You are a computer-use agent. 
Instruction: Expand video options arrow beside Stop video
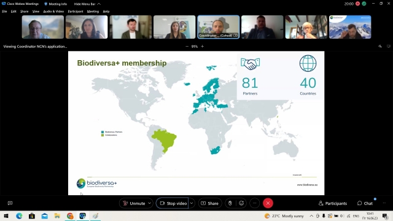(192, 203)
